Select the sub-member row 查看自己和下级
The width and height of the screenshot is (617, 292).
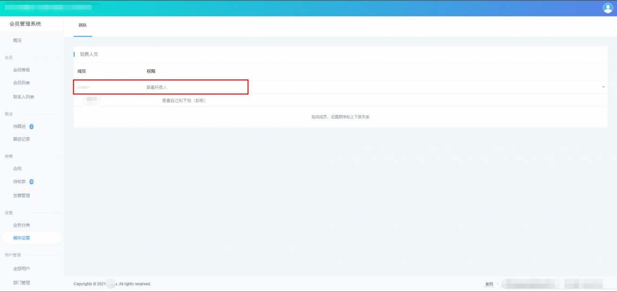pyautogui.click(x=340, y=100)
